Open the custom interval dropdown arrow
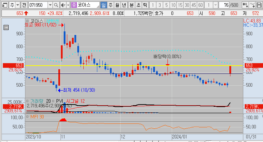 tap(215, 5)
